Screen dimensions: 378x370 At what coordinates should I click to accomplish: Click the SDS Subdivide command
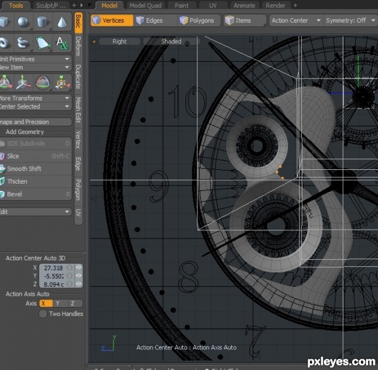(x=35, y=143)
